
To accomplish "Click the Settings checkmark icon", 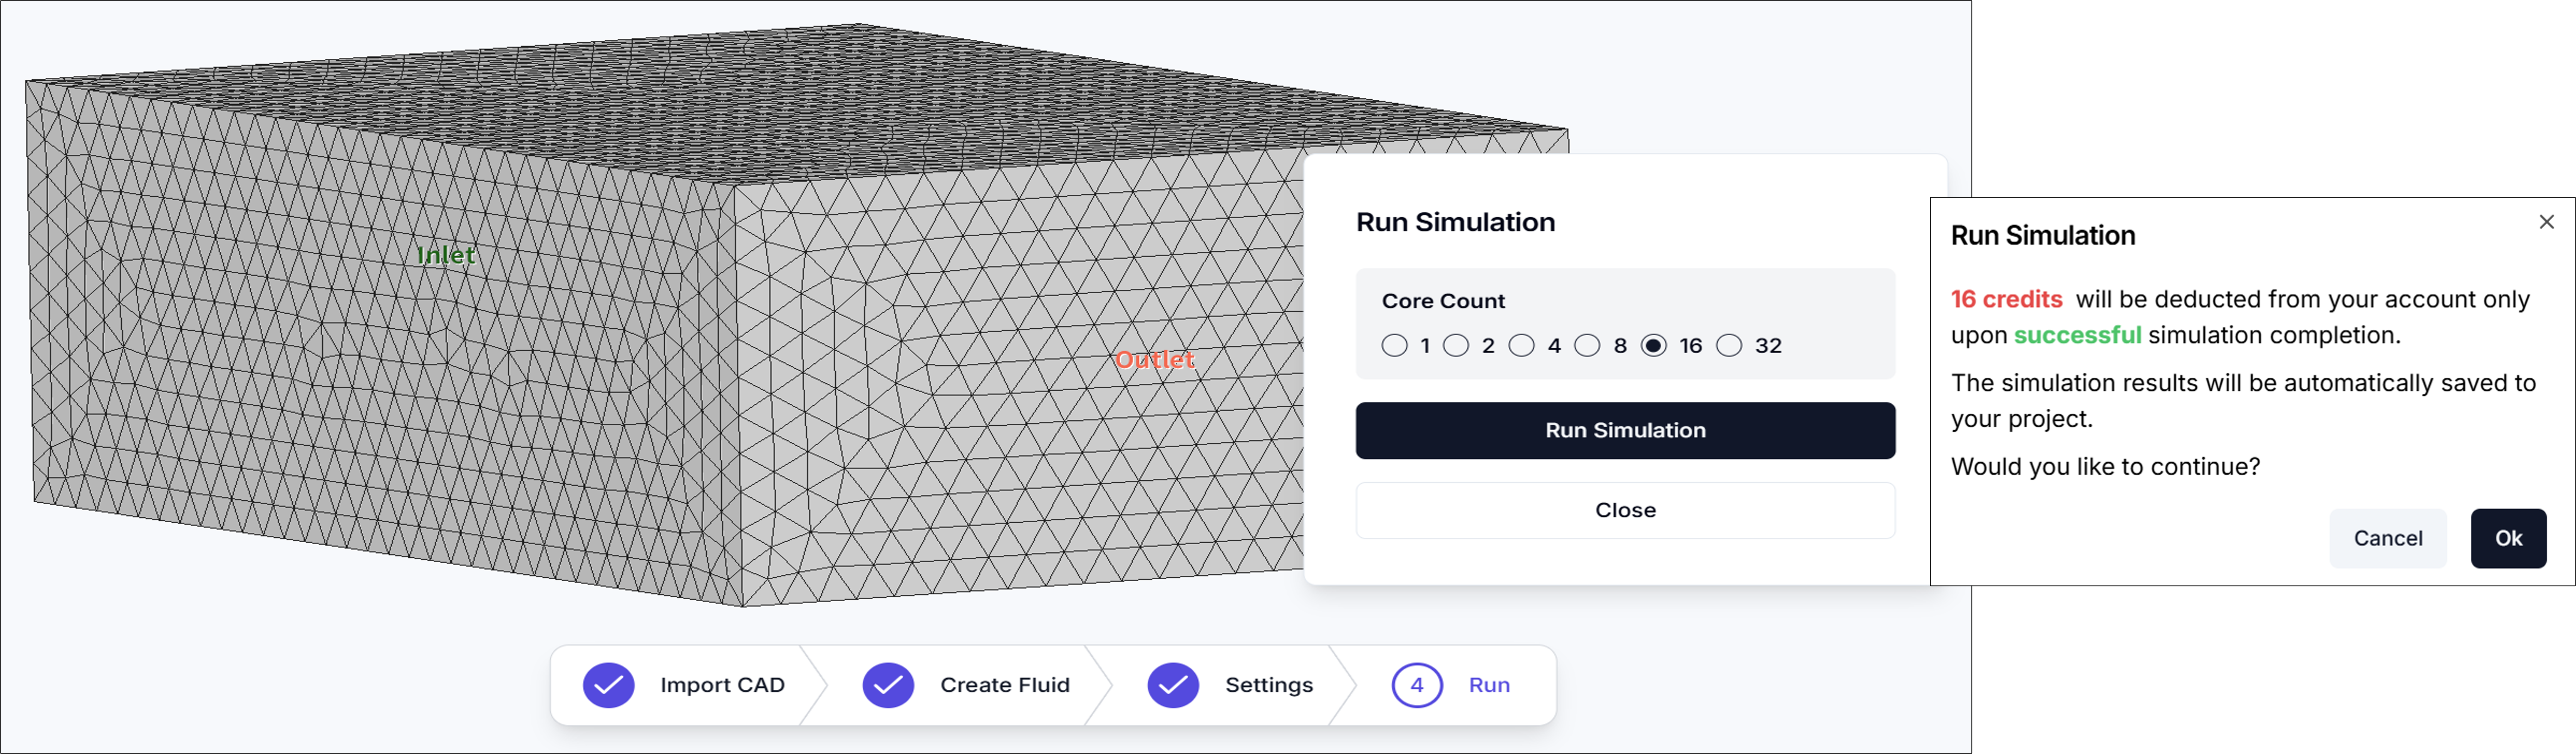I will pos(1173,685).
